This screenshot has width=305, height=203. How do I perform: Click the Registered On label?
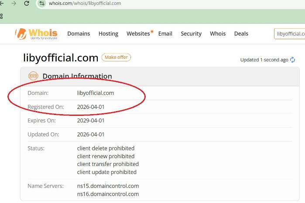tap(46, 107)
